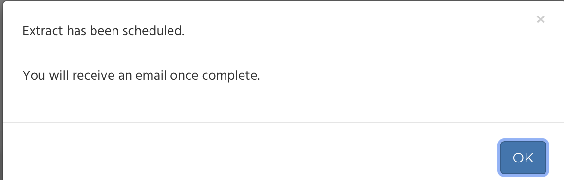Acknowledge the email notice with the blue OK
This screenshot has height=180, width=564.
coord(523,157)
